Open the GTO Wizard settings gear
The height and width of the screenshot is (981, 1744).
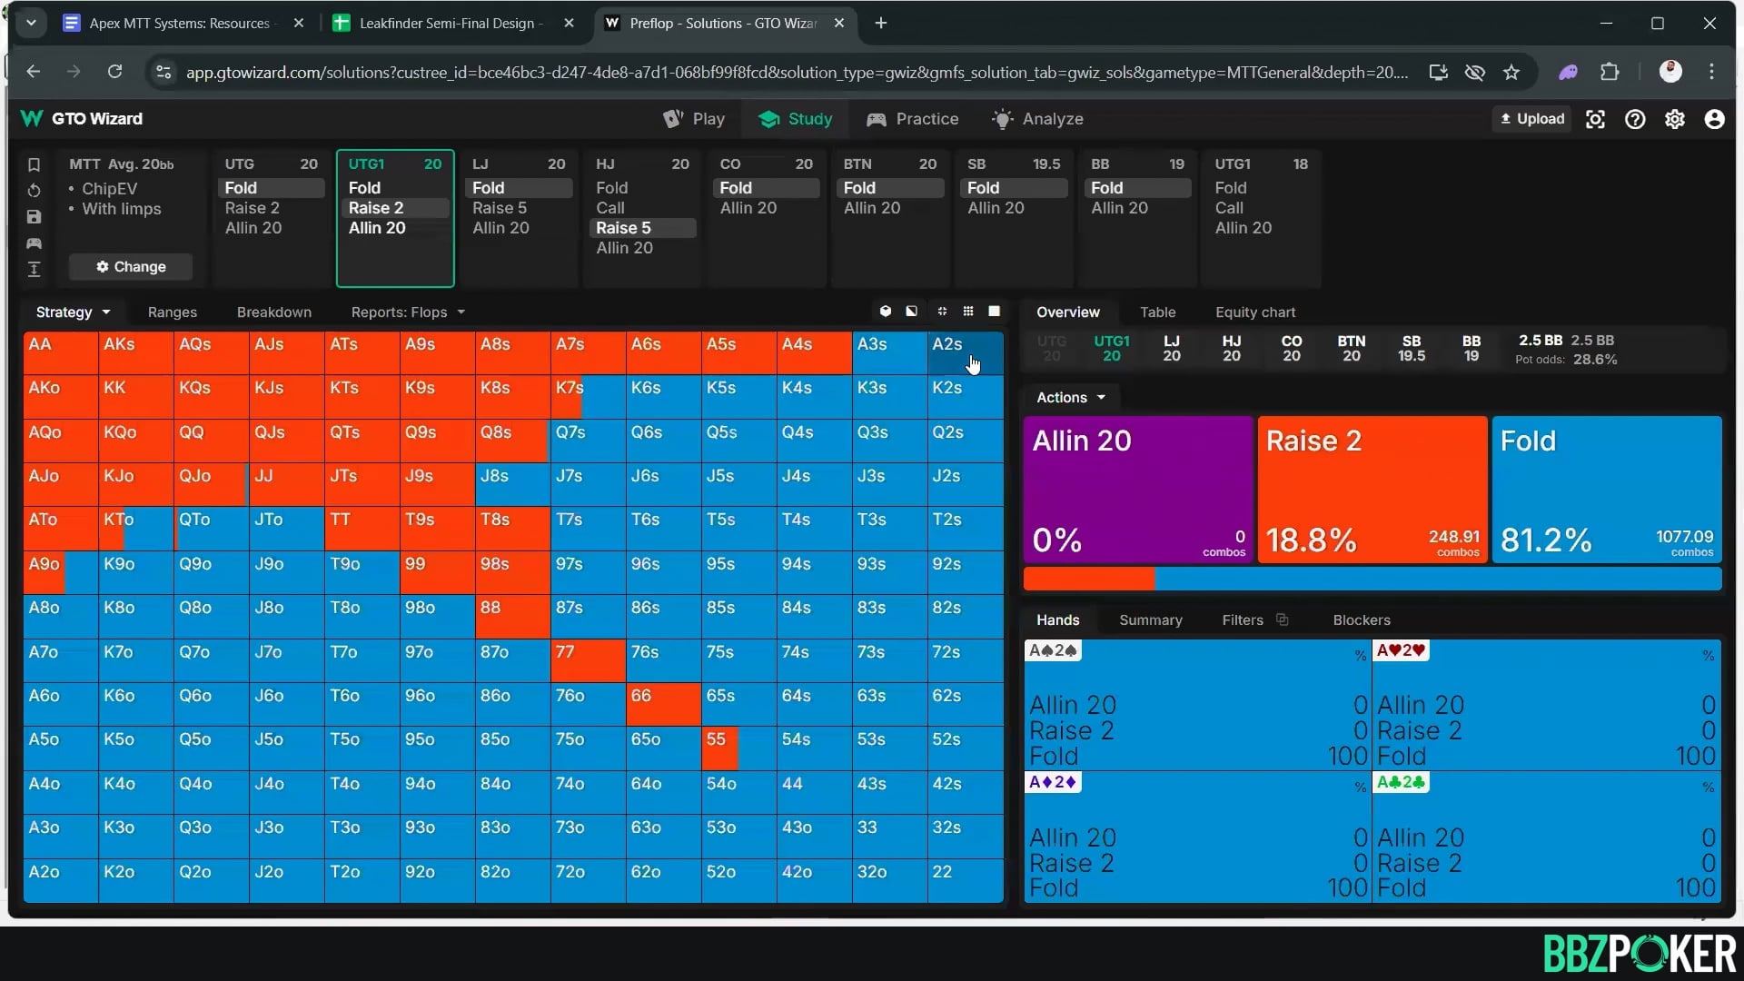click(x=1674, y=119)
